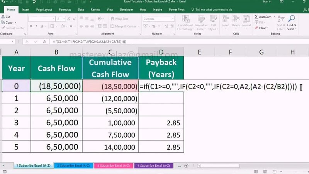This screenshot has width=309, height=174.
Task: Click the Cut scissors icon
Action: coord(3,17)
